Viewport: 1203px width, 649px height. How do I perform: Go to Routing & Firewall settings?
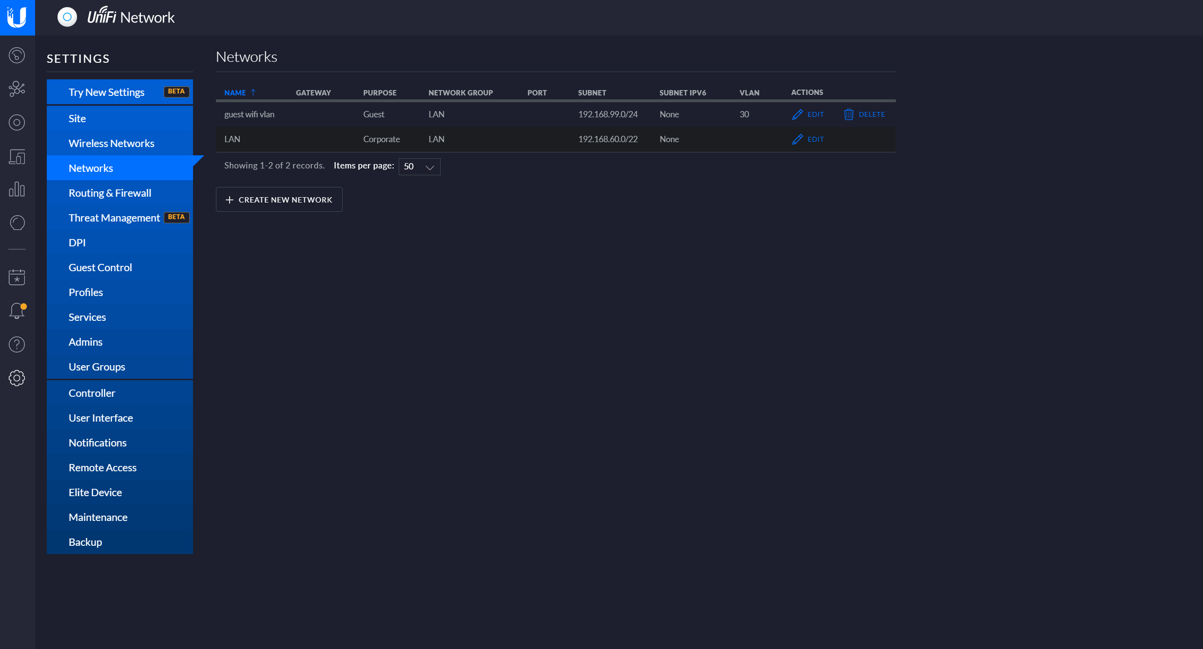[110, 193]
